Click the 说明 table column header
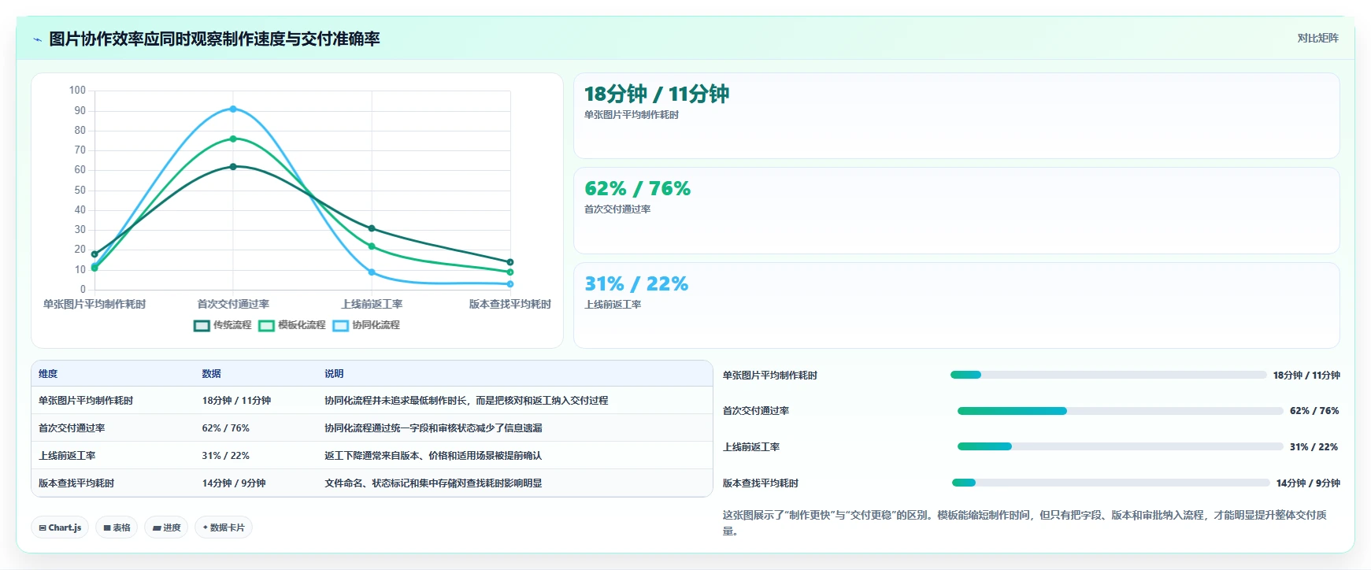1371x570 pixels. tap(334, 374)
